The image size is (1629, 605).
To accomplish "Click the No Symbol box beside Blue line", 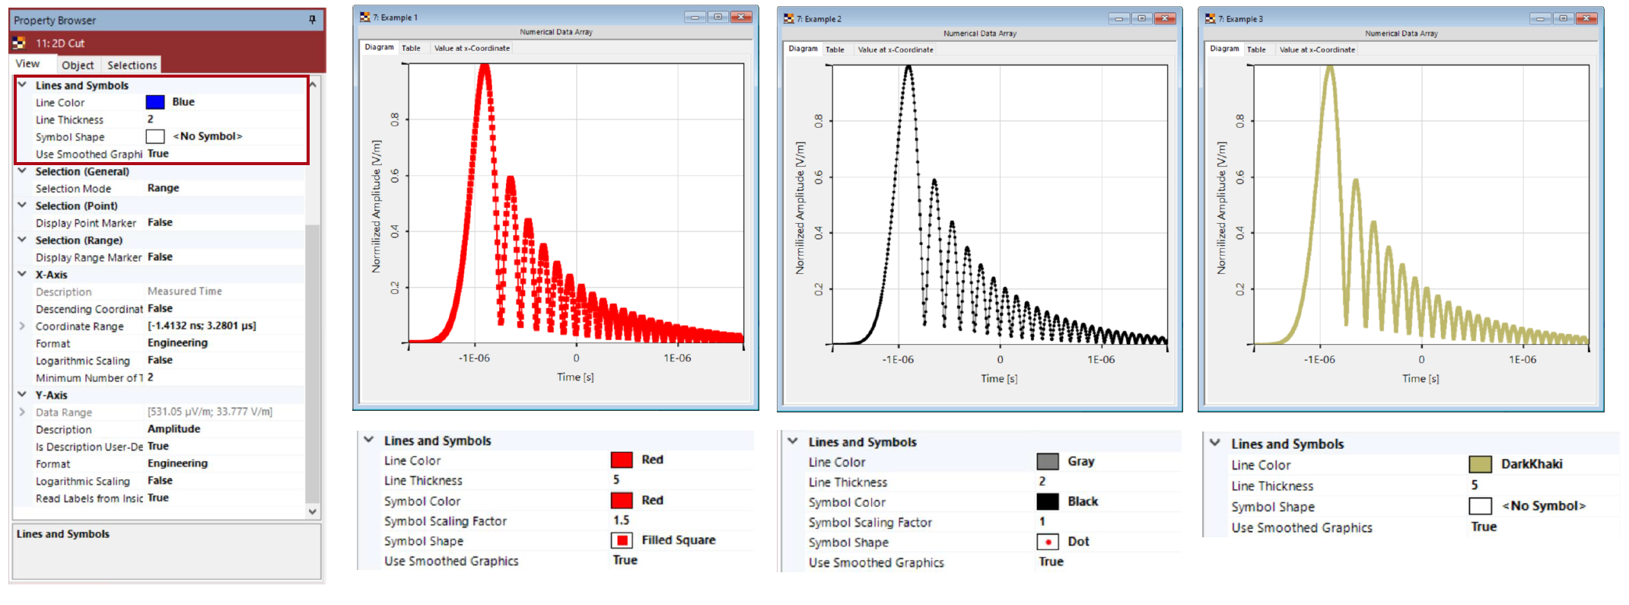I will click(x=155, y=136).
